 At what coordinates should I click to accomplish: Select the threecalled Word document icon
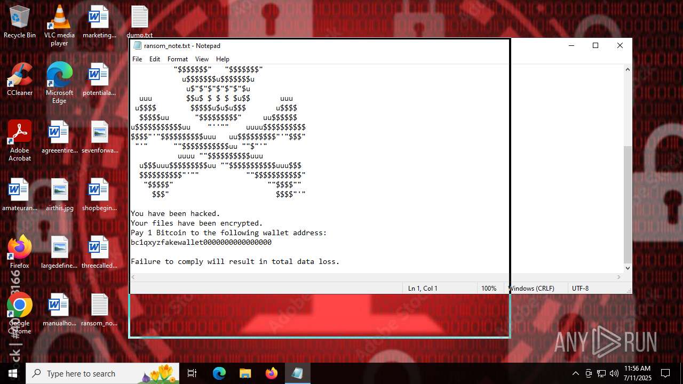[x=99, y=252]
